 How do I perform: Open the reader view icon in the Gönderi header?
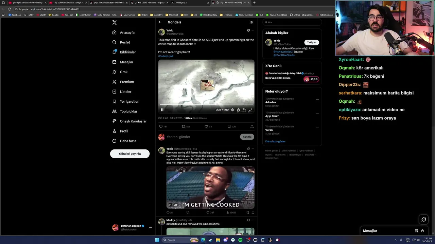[x=251, y=22]
